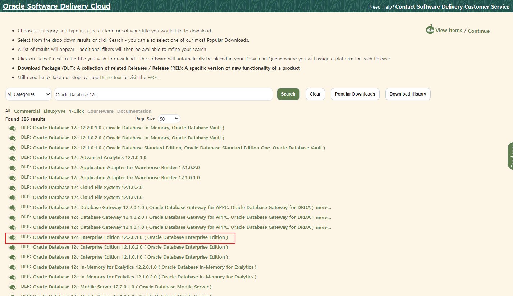Click the View Items download cart icon
The width and height of the screenshot is (513, 296).
[430, 29]
